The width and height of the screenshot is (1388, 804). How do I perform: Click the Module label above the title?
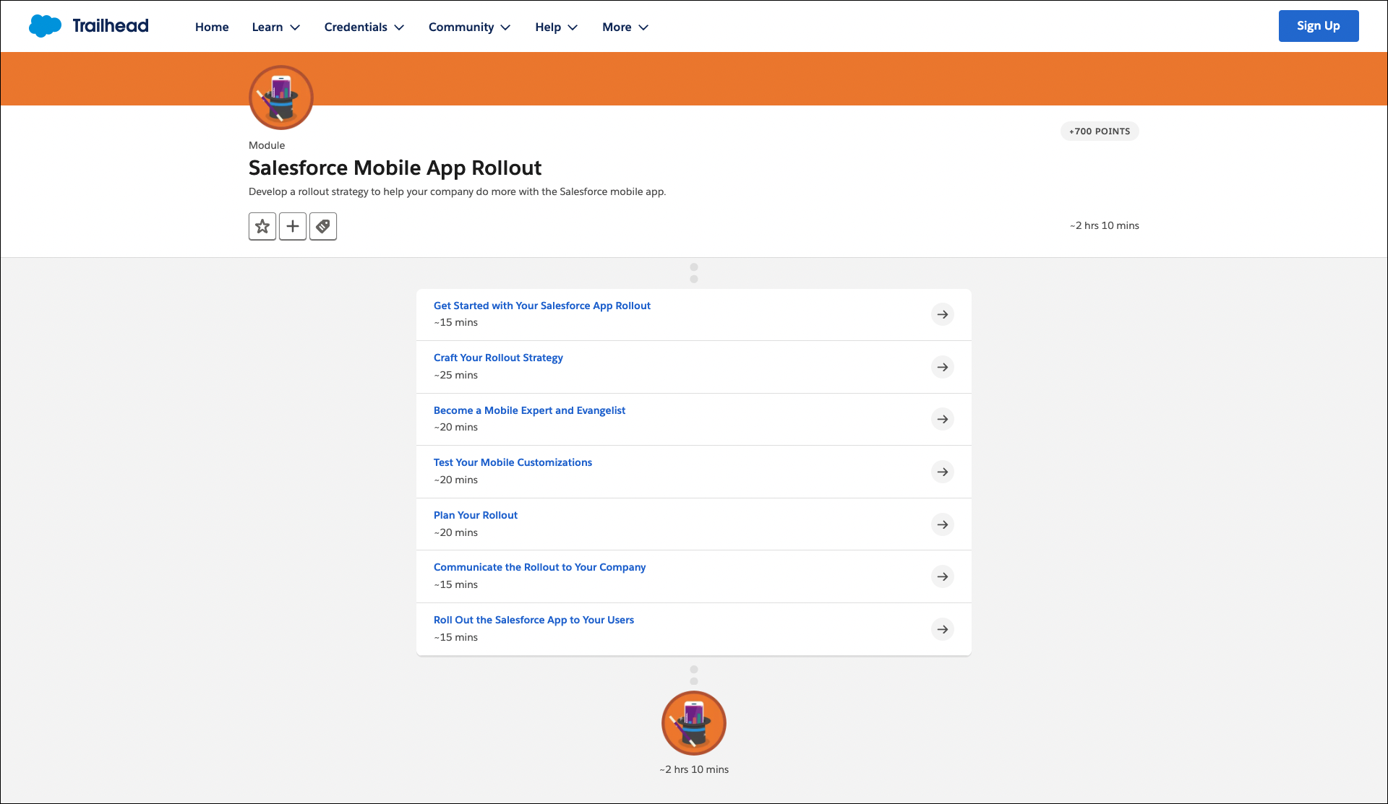[x=267, y=145]
